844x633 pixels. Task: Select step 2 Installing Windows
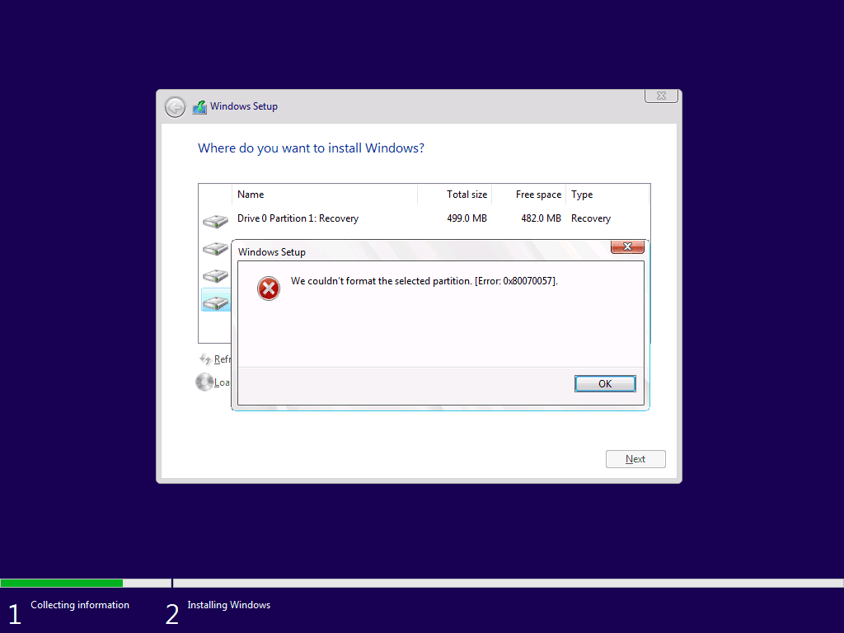(x=228, y=604)
